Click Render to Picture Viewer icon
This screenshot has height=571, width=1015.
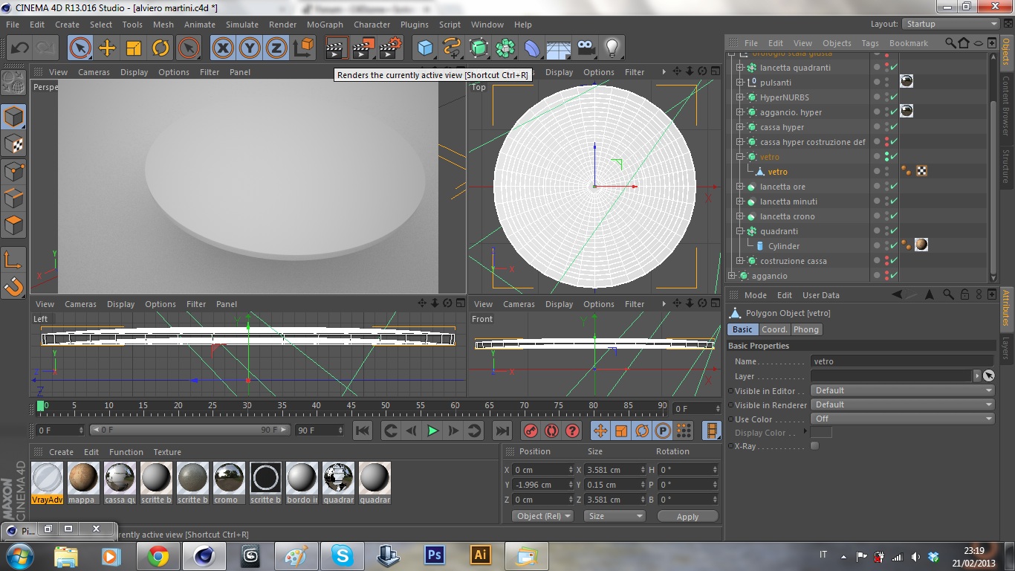tap(363, 48)
